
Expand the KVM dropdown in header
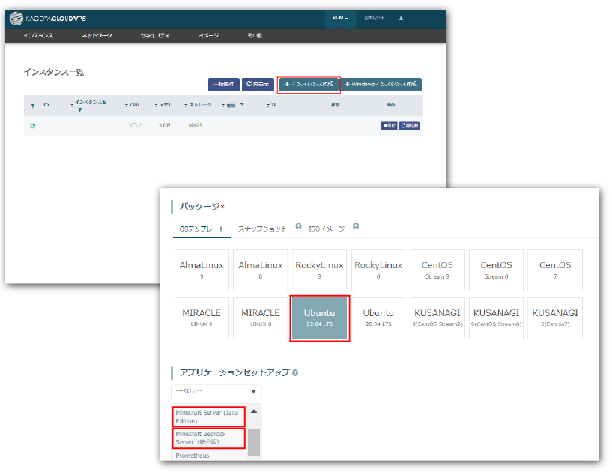pyautogui.click(x=340, y=18)
